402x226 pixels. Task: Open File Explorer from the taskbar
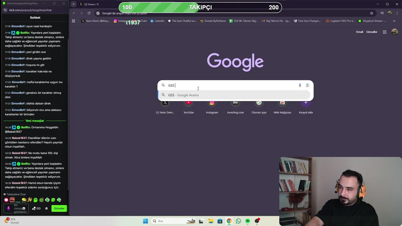210,221
